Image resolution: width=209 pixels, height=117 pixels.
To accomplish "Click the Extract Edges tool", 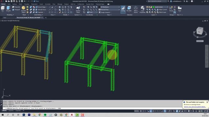I will [x=40, y=7].
